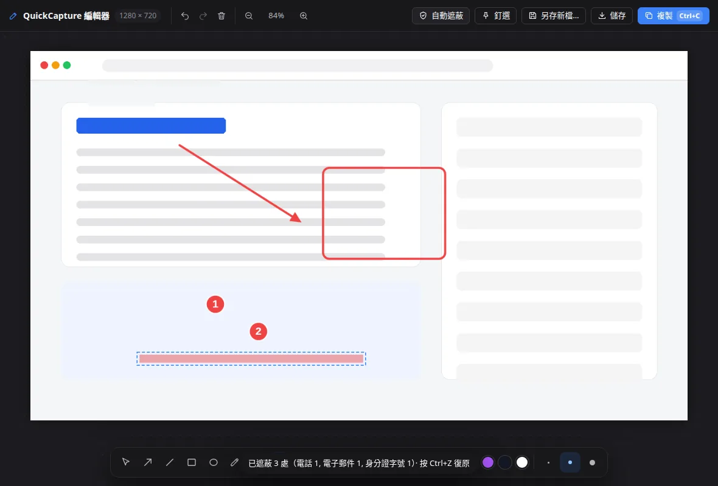Image resolution: width=718 pixels, height=486 pixels.
Task: Choose the medium stroke size dot
Action: coord(570,462)
